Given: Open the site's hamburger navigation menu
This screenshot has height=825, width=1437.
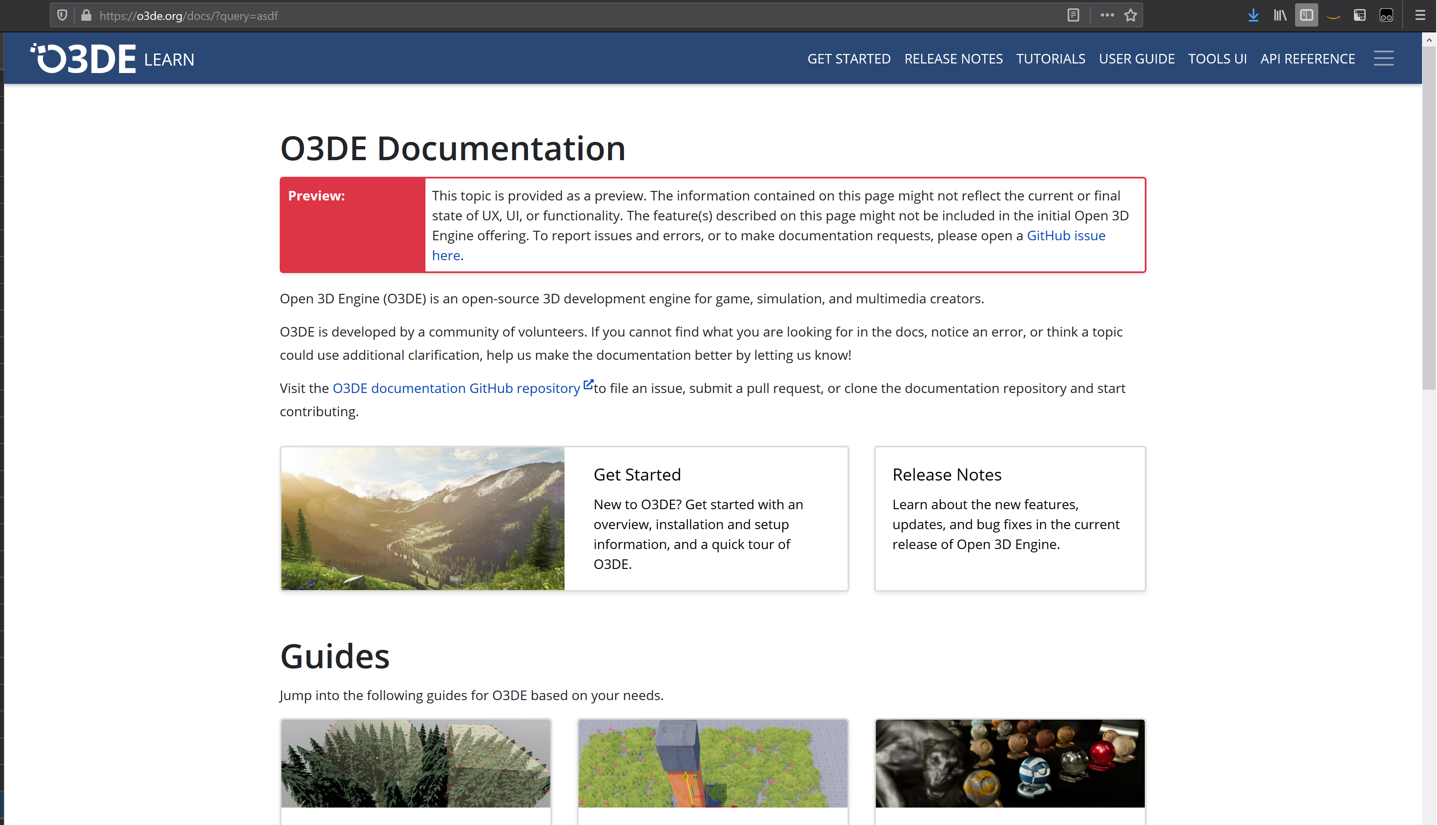Looking at the screenshot, I should click(x=1384, y=58).
